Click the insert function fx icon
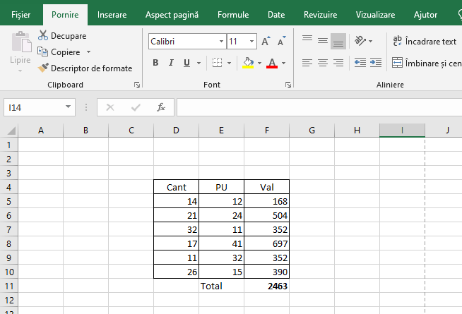Screen dimensions: 462x314 pos(161,107)
